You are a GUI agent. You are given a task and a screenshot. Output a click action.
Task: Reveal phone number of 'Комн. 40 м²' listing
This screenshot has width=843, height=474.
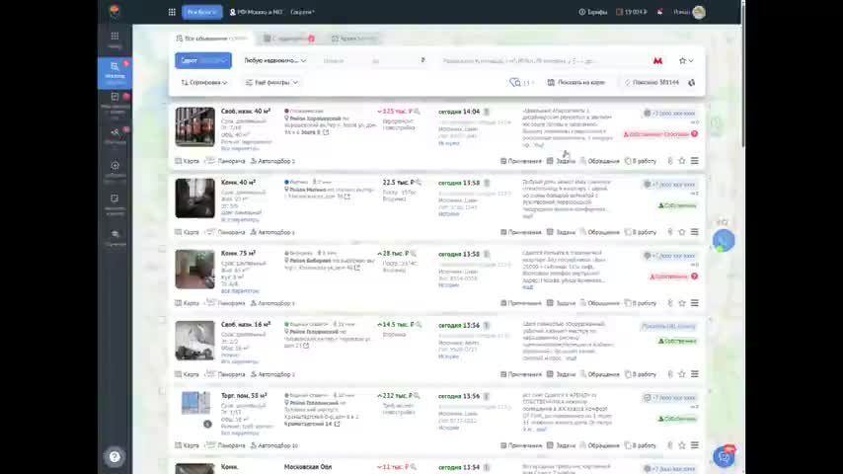click(x=670, y=185)
